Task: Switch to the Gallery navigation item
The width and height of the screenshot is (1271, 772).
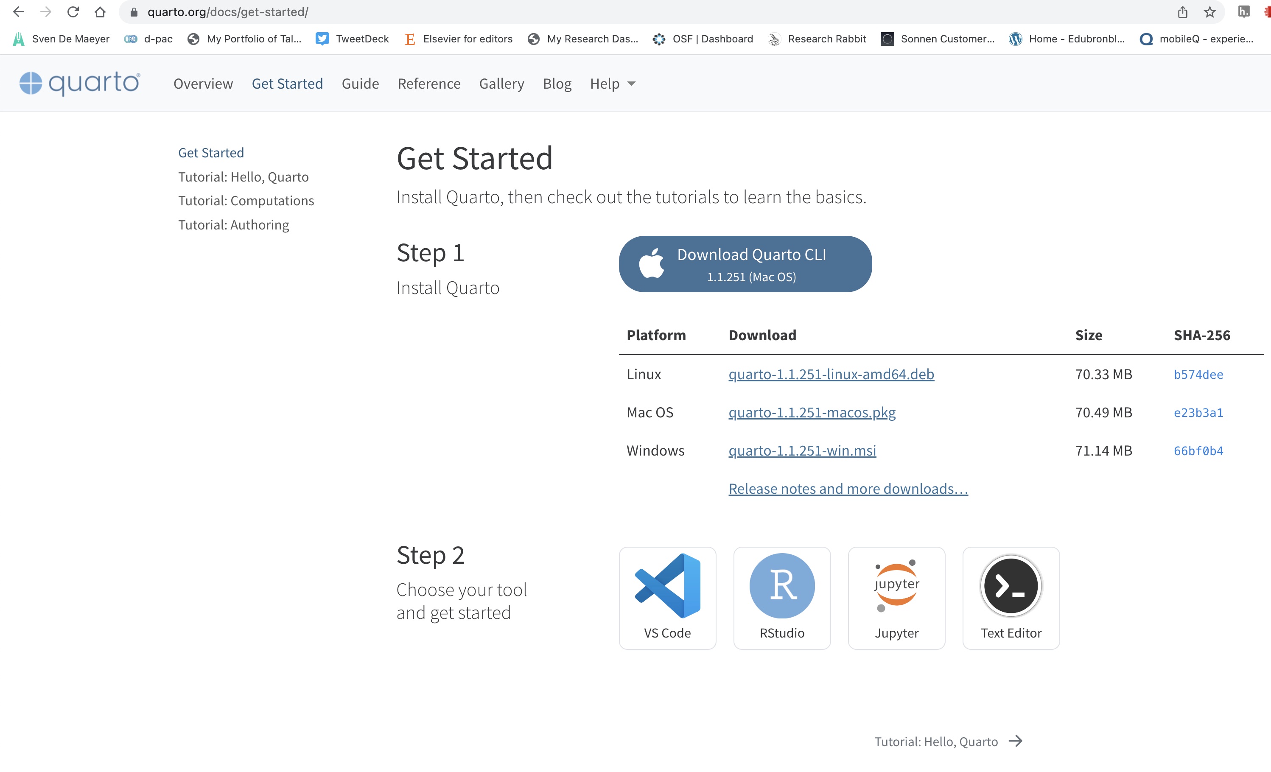Action: (501, 84)
